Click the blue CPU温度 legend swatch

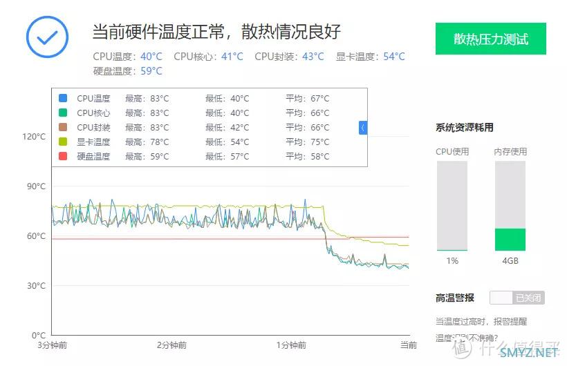(63, 98)
